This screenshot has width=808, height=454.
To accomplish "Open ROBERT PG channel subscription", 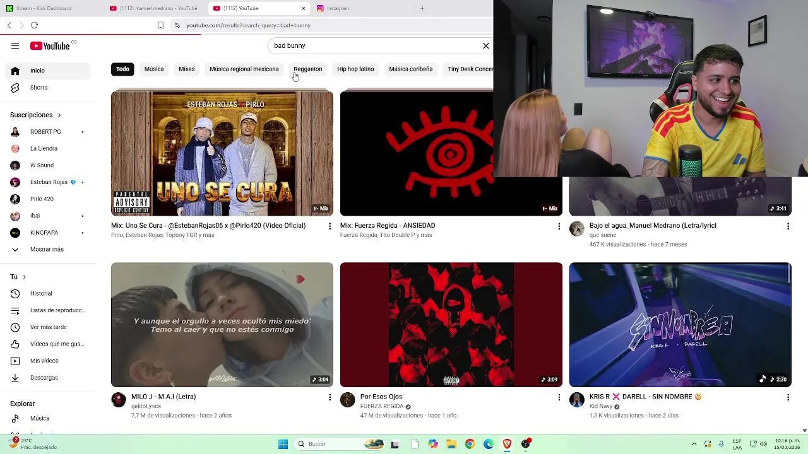I will (x=49, y=132).
